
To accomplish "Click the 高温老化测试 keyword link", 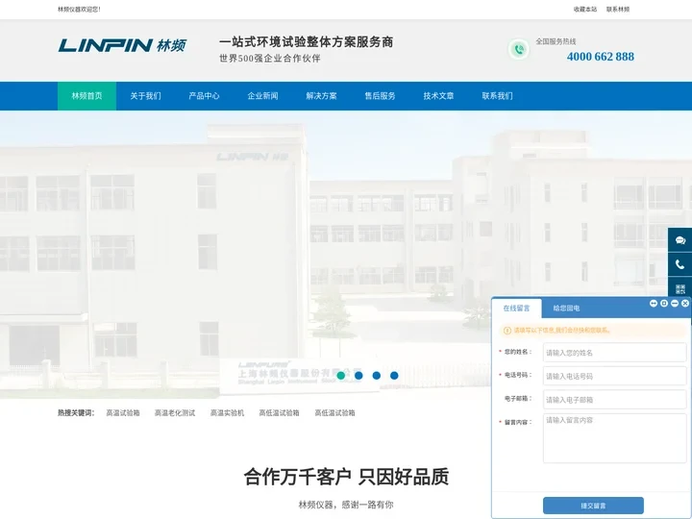I will (x=175, y=413).
